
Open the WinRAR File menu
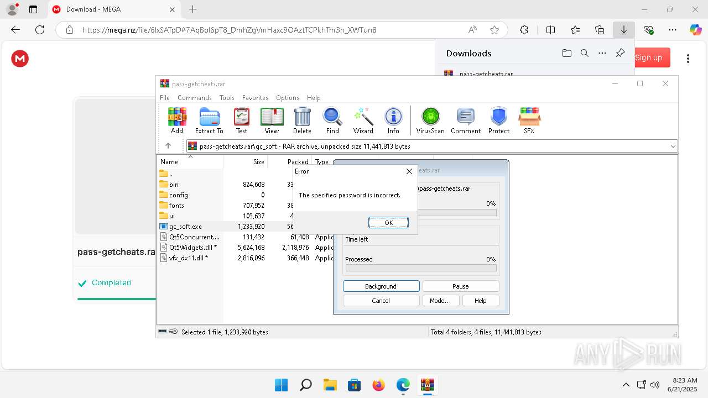point(165,98)
